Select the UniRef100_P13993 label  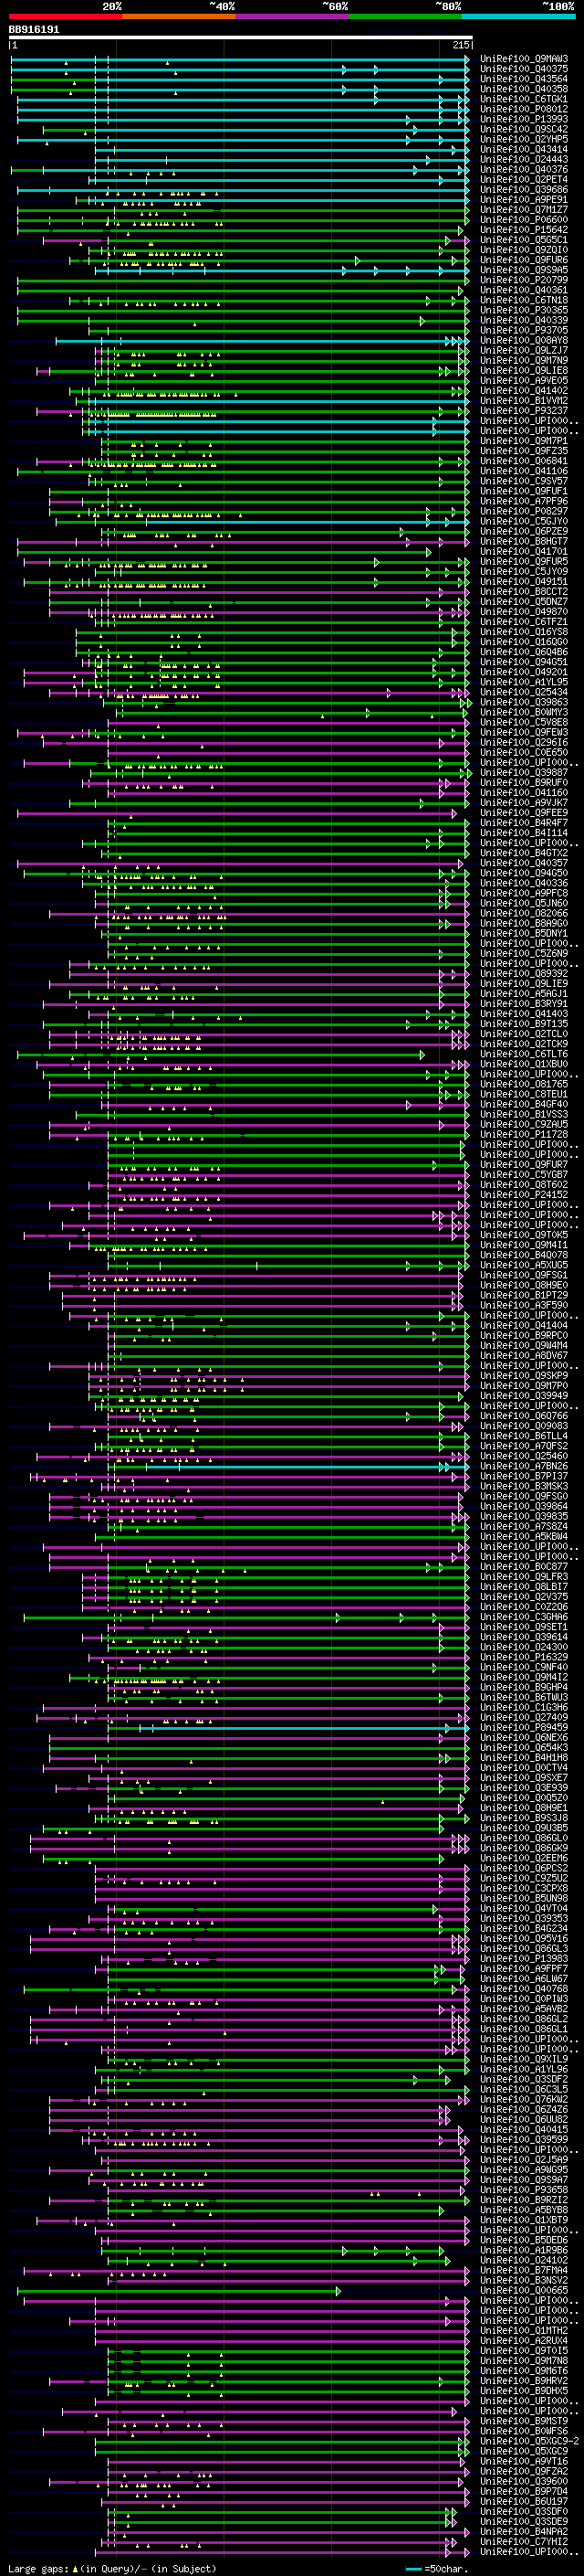pyautogui.click(x=524, y=119)
